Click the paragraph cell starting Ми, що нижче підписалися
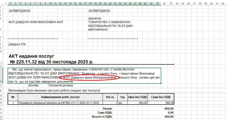 tap(85, 76)
